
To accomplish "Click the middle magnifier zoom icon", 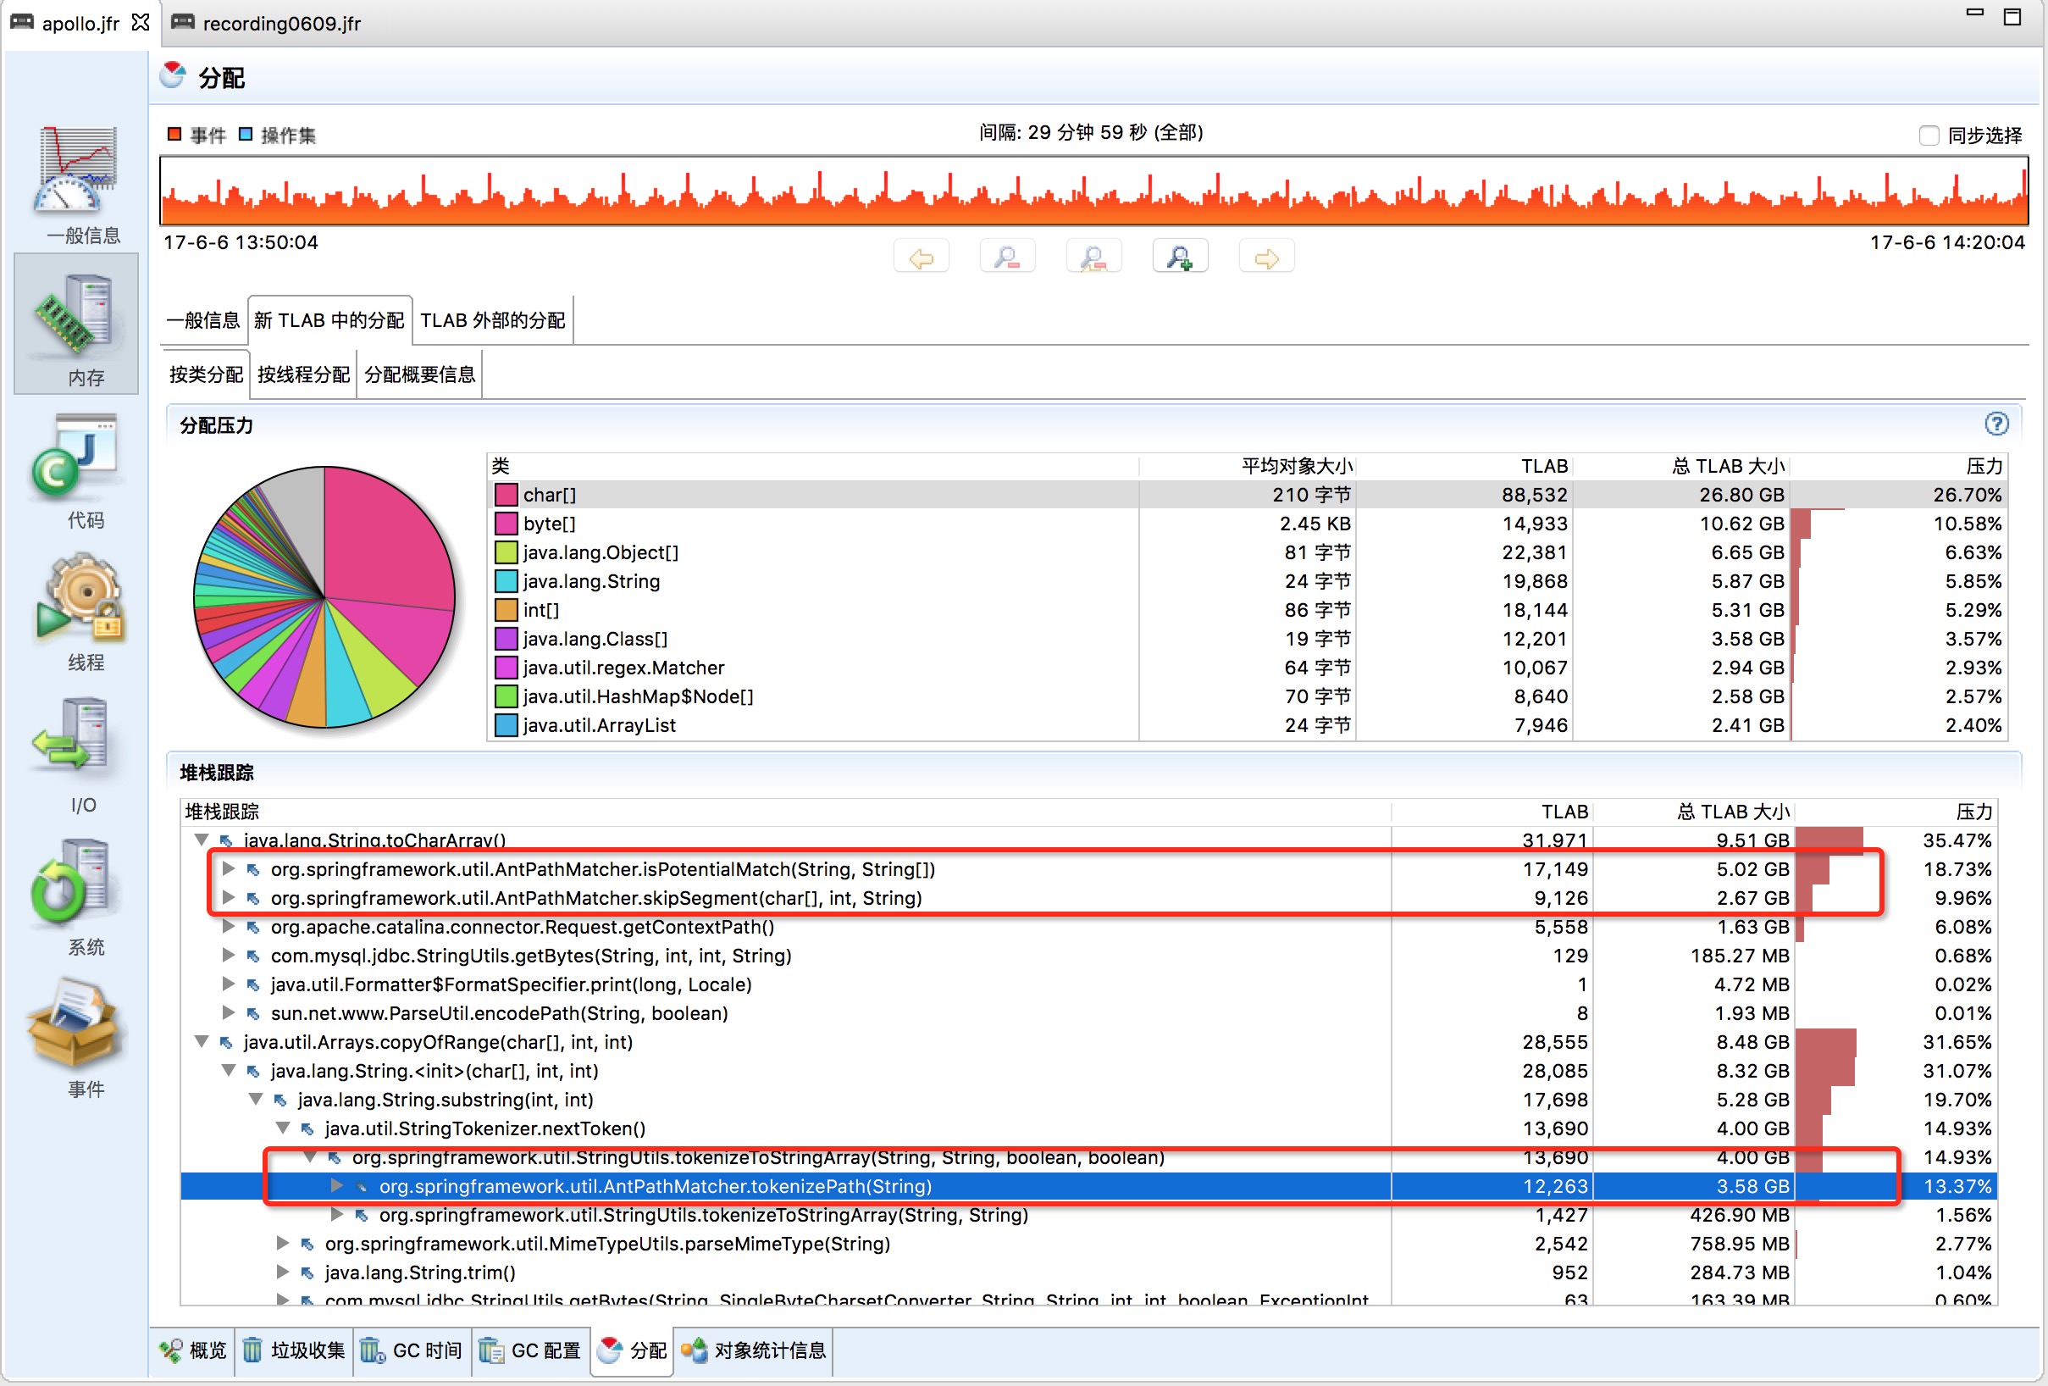I will (1093, 258).
